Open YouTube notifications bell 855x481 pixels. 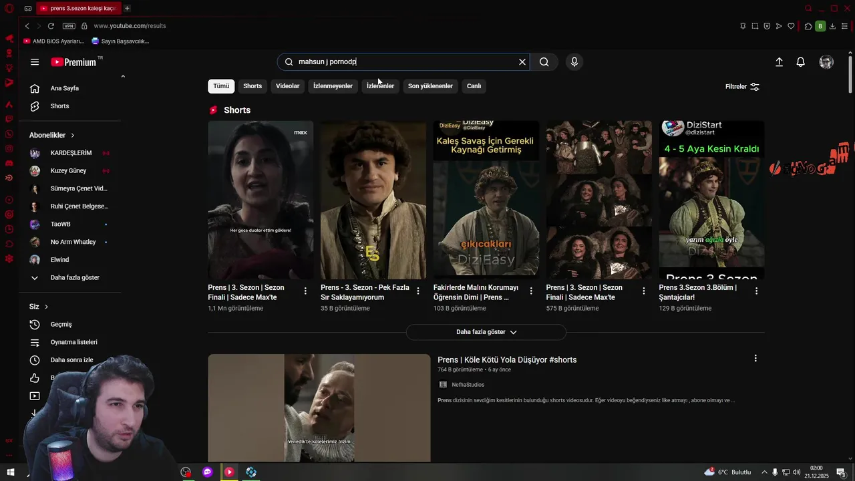point(800,62)
